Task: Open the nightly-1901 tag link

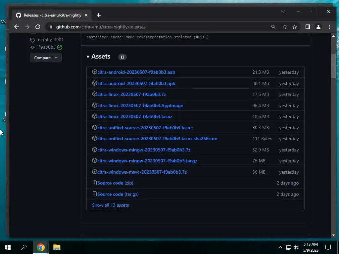Action: 51,40
